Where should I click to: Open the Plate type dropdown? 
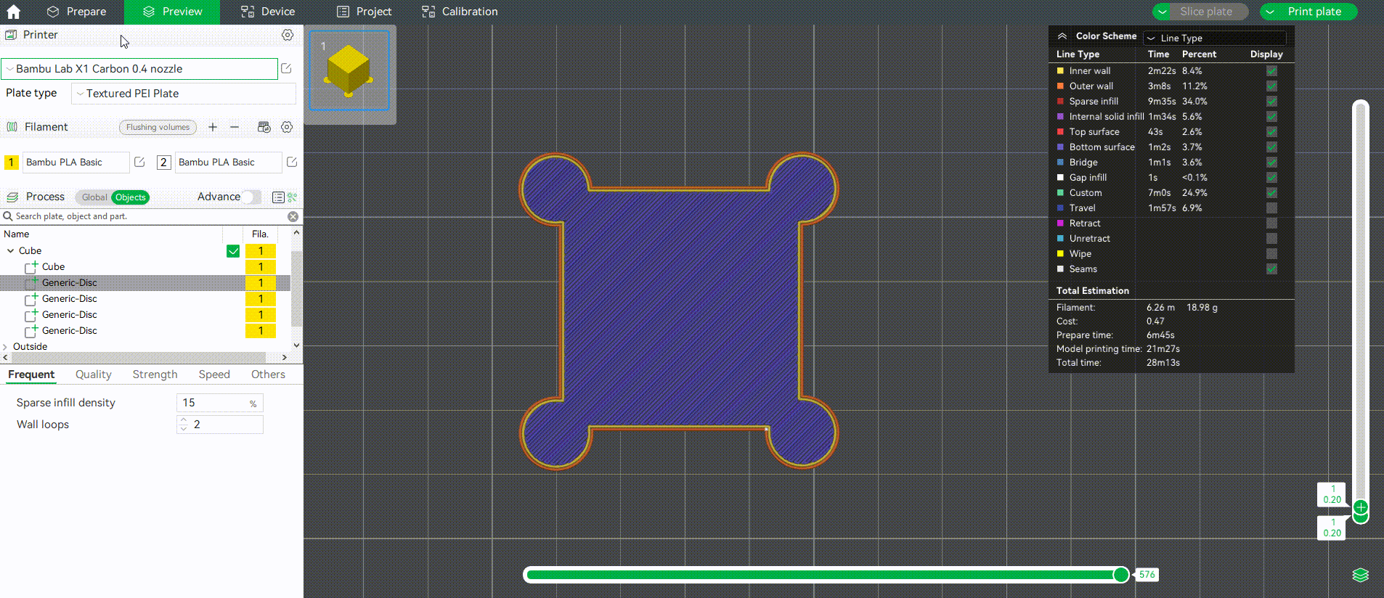coord(184,94)
